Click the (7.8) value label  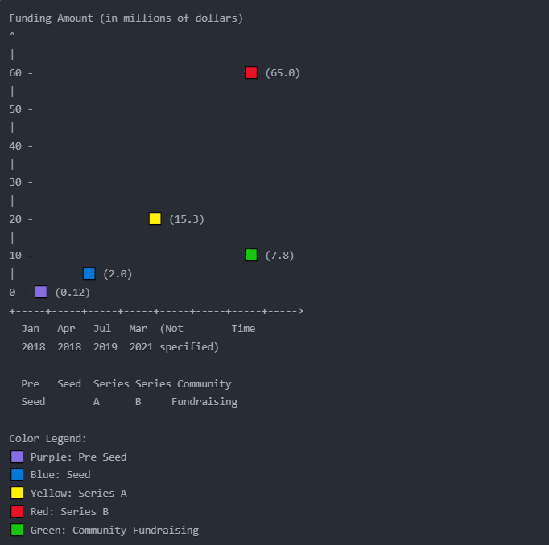point(279,256)
